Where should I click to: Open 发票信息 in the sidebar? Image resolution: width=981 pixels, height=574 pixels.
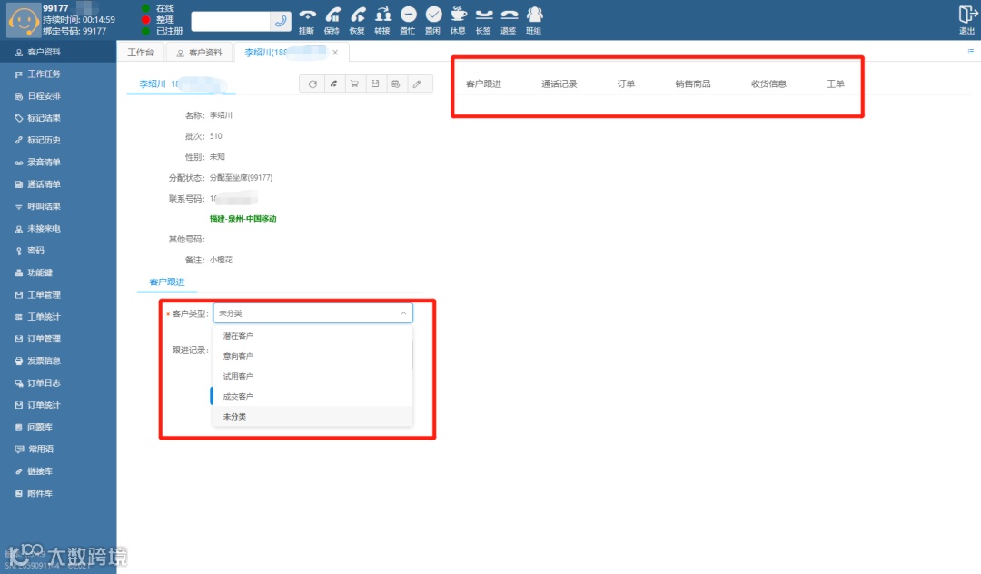58,361
